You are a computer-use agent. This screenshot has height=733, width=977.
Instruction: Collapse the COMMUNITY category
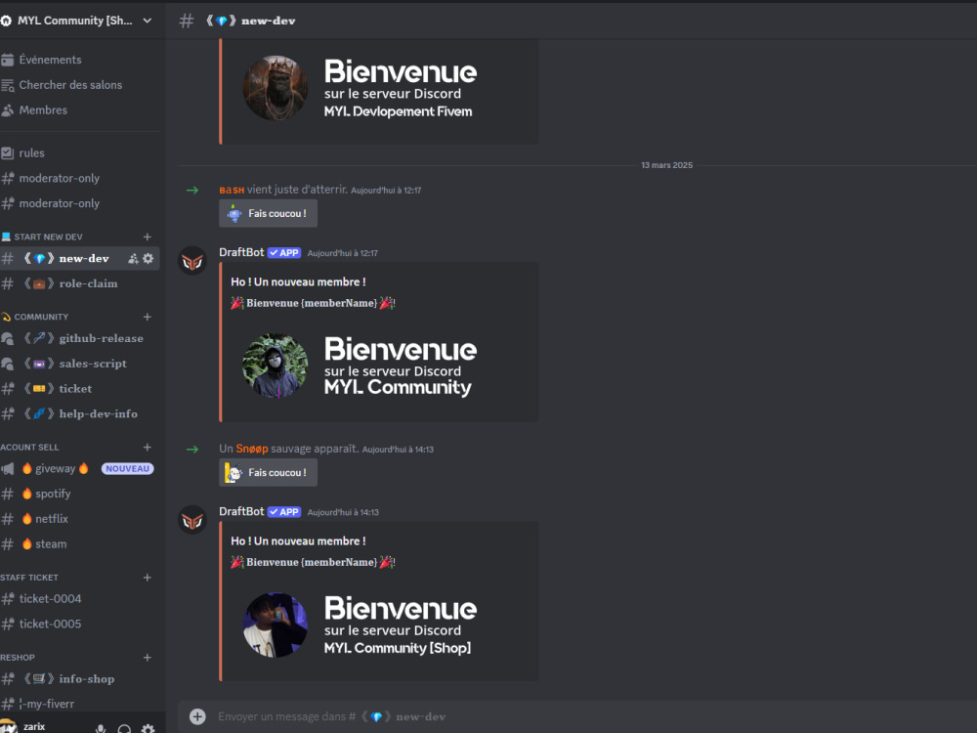tap(41, 317)
